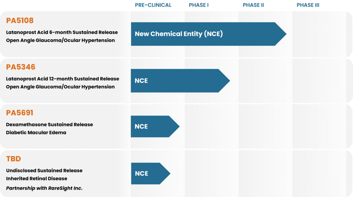Image resolution: width=353 pixels, height=197 pixels.
Task: Open the PA5108 program title
Action: coord(20,21)
